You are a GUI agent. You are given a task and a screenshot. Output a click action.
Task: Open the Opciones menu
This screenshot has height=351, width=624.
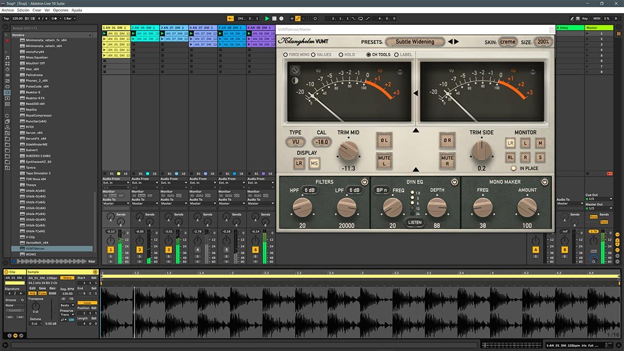pos(60,10)
